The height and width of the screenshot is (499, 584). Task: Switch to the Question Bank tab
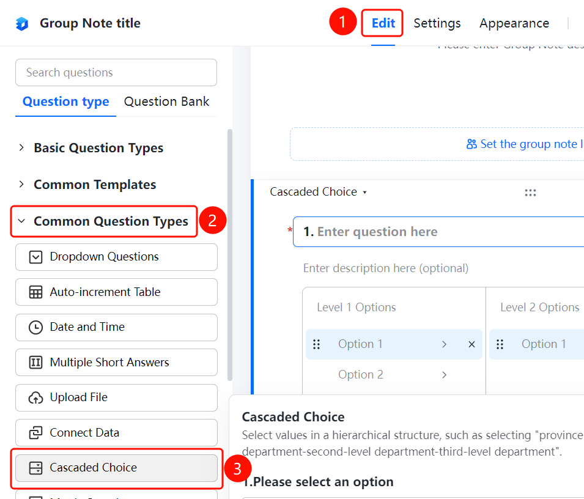(166, 102)
